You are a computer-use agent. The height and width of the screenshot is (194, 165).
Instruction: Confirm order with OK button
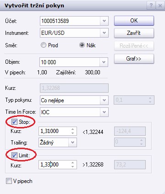[x=134, y=21]
